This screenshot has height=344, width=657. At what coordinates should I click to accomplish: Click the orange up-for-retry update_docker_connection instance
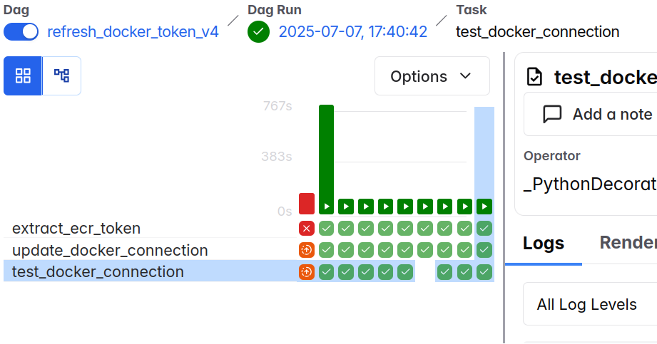coord(307,250)
